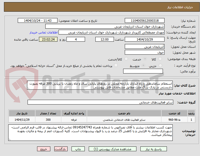Click the نام خدمت column header
This screenshot has width=200, height=156.
(x=124, y=113)
